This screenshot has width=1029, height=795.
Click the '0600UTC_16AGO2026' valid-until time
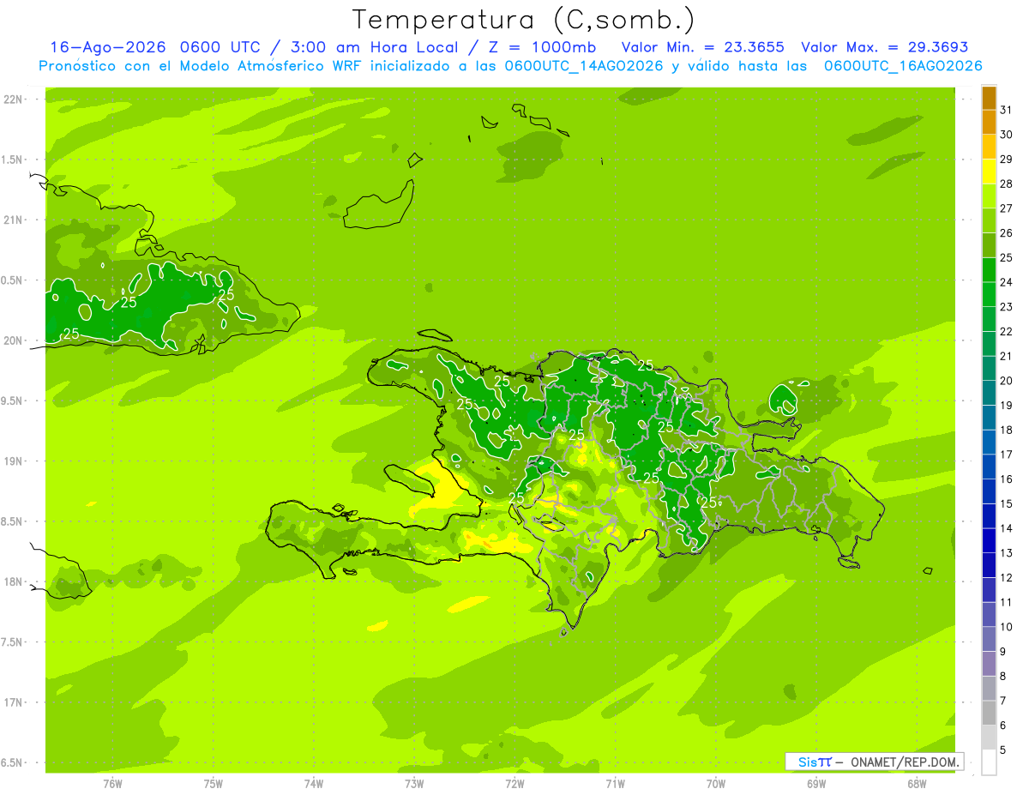click(x=903, y=66)
